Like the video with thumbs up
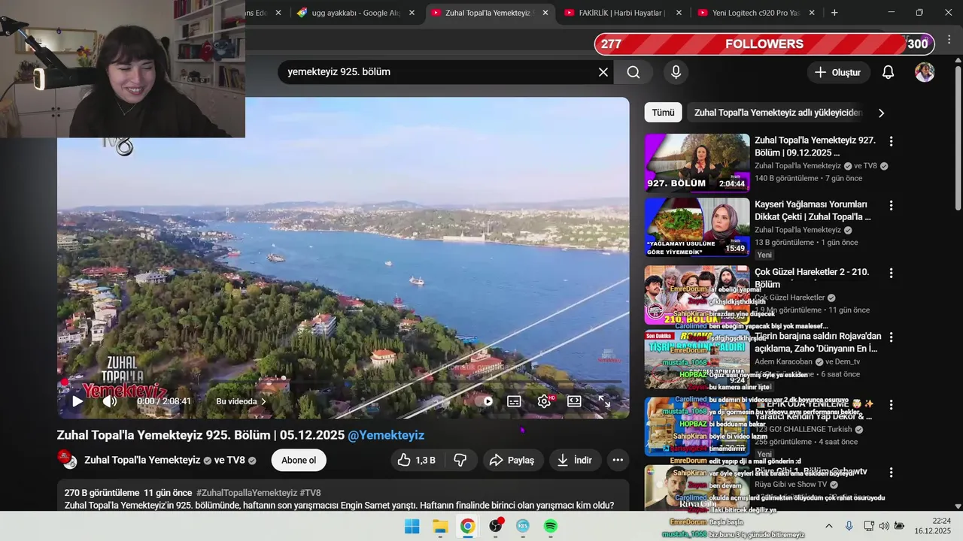Screen dimensions: 963x541 417,460
